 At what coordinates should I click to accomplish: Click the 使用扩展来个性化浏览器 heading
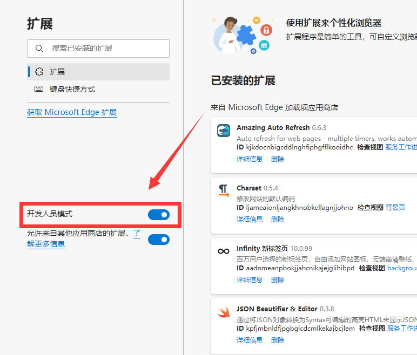tap(334, 23)
